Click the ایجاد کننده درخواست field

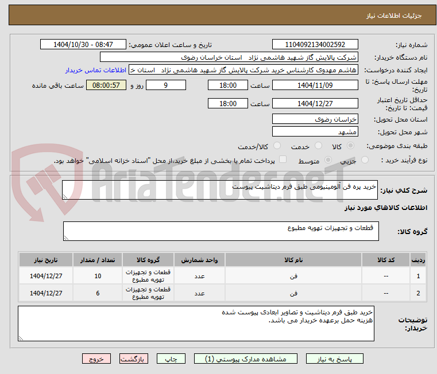[243, 70]
